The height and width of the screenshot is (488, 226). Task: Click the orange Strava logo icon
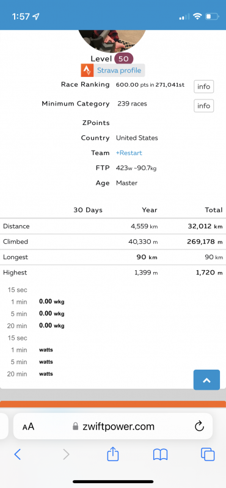[x=87, y=70]
